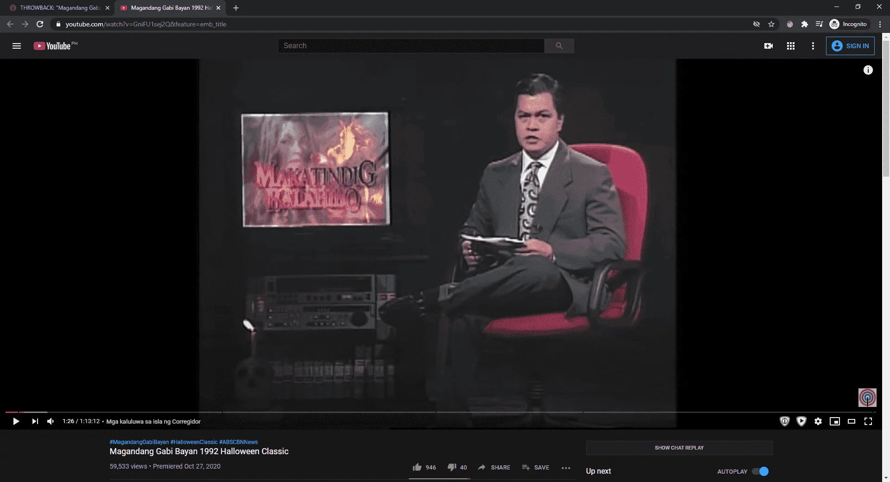Open YouTube settings three-dot menu

pyautogui.click(x=813, y=46)
